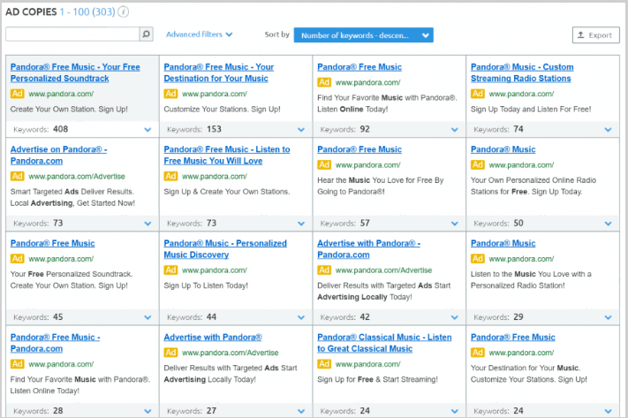628x418 pixels.
Task: Click the Ad badge in the 92-keywords card
Action: point(324,82)
